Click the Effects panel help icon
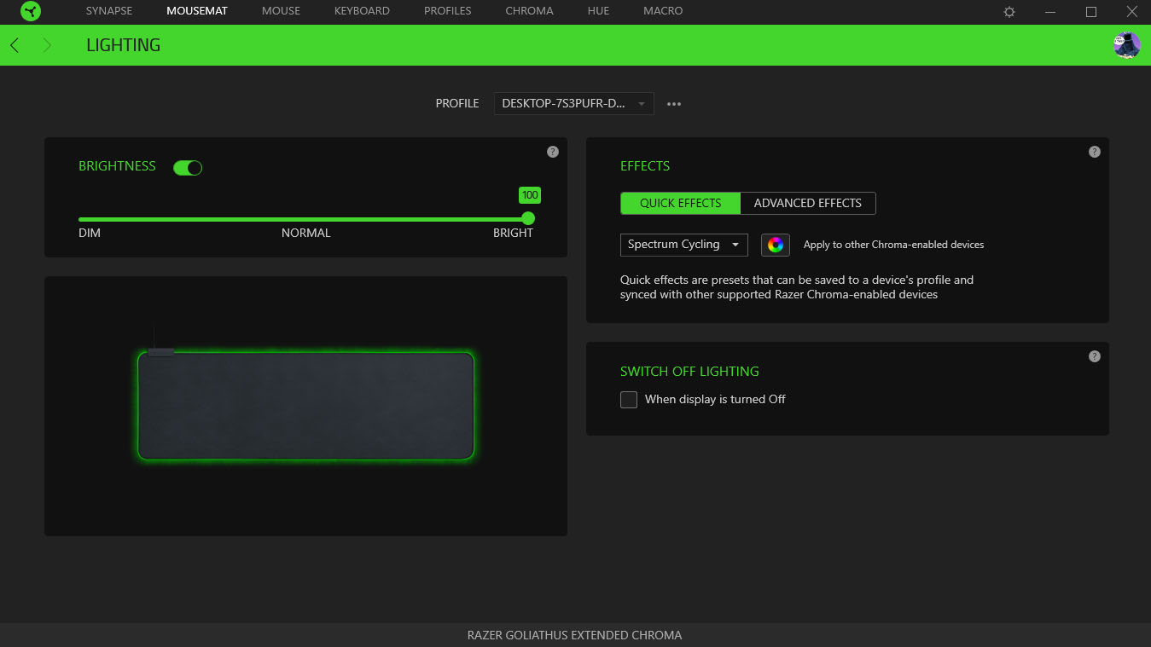1151x647 pixels. pos(1095,152)
